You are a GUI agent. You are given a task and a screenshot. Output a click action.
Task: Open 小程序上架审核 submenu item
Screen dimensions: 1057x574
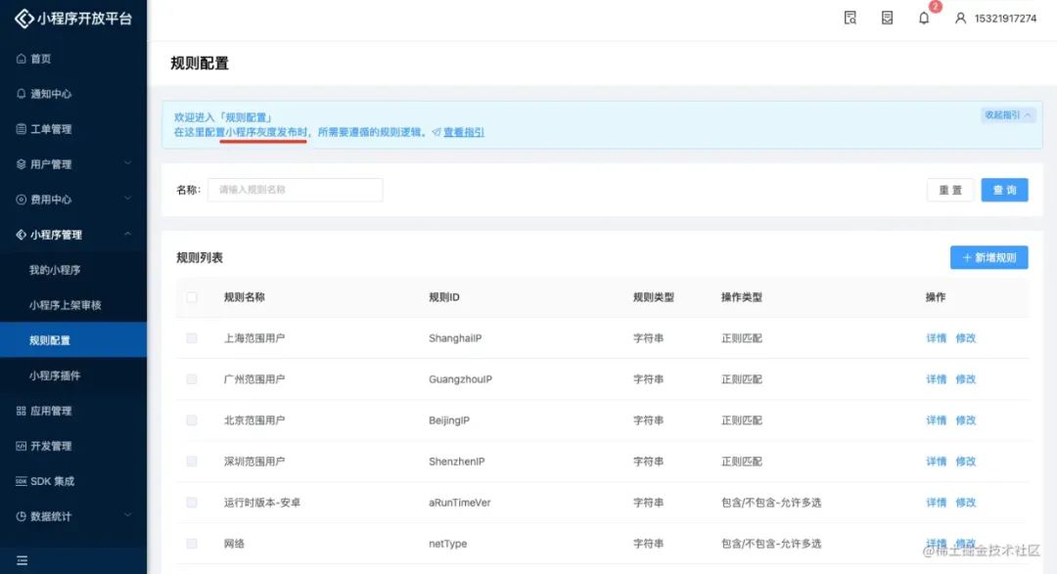(x=65, y=305)
